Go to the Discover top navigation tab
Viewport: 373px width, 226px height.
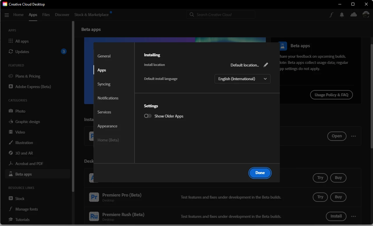62,15
